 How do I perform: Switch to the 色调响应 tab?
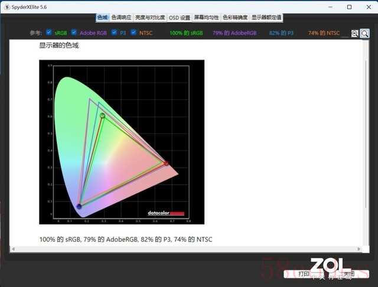(121, 17)
